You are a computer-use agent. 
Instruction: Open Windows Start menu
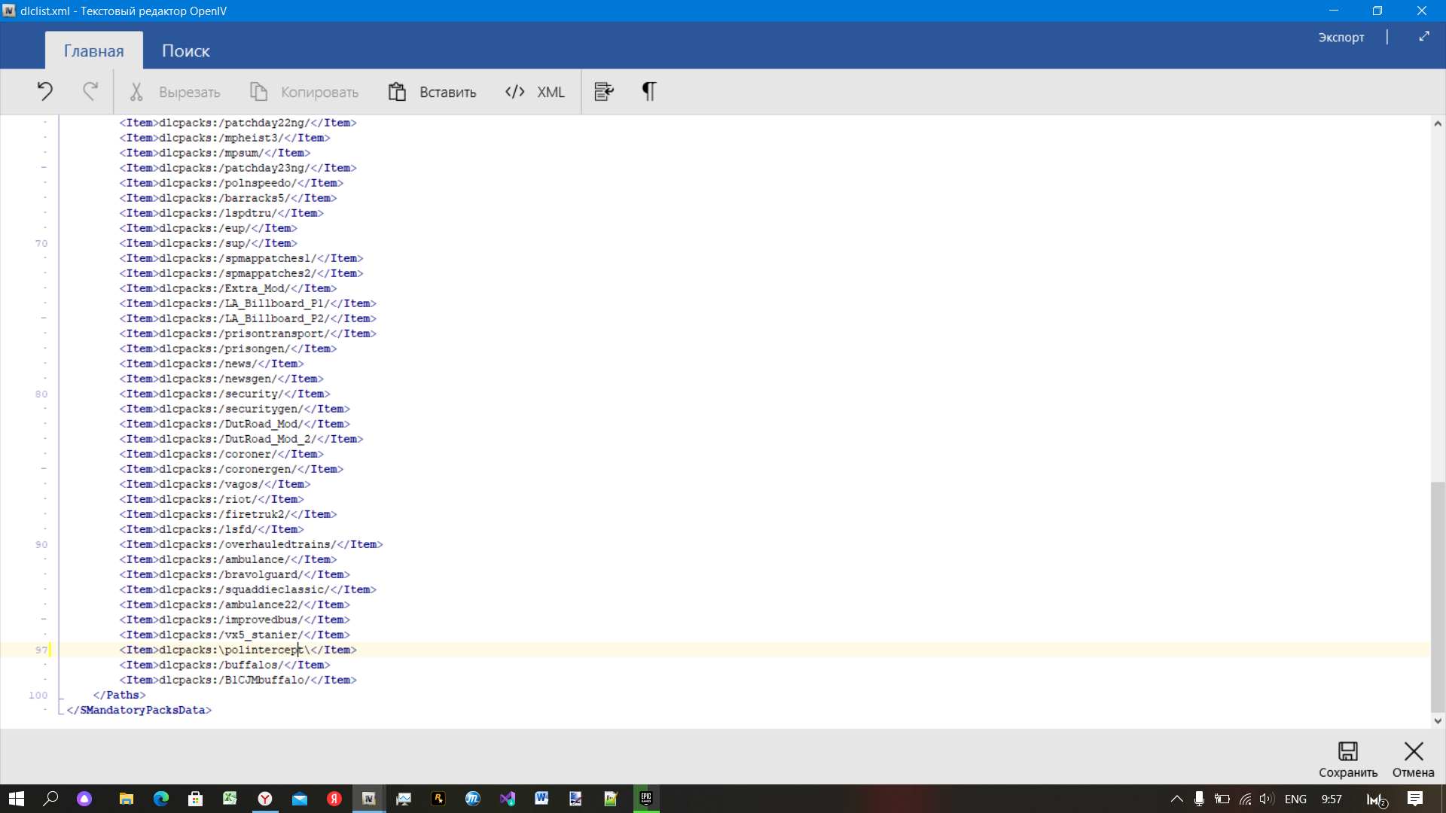17,799
